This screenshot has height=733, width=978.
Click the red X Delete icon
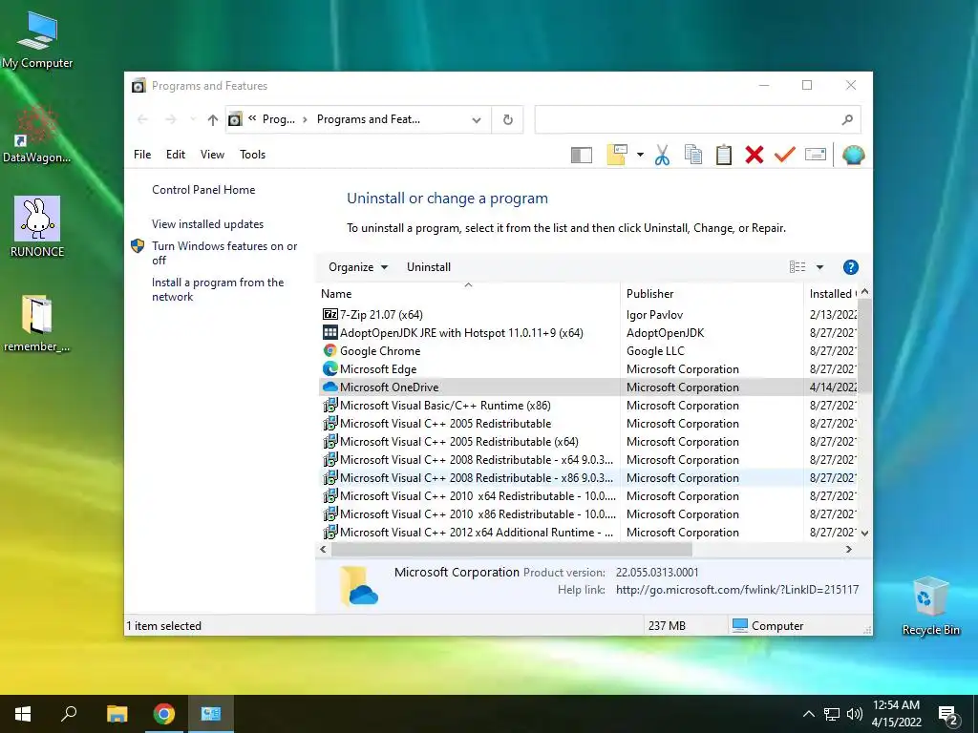[x=755, y=155]
